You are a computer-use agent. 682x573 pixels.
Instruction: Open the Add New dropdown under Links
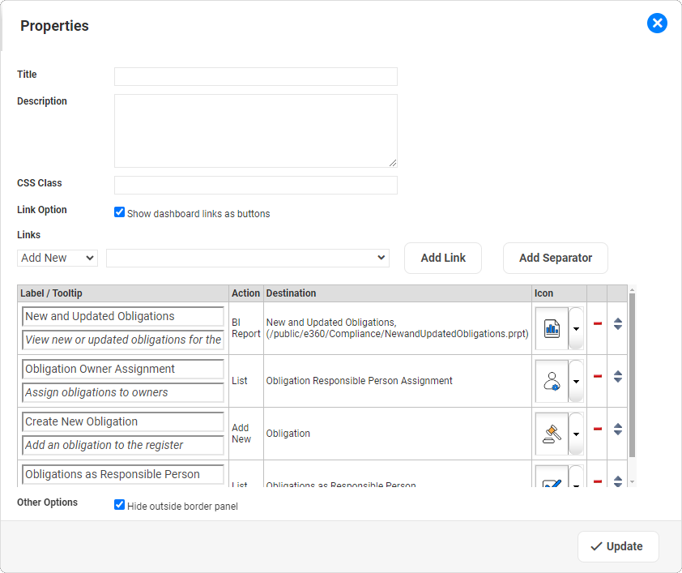(57, 257)
